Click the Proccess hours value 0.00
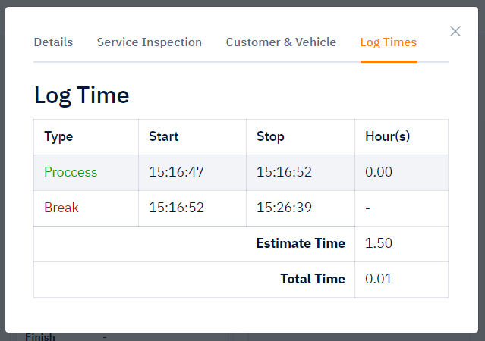This screenshot has width=485, height=341. click(379, 172)
